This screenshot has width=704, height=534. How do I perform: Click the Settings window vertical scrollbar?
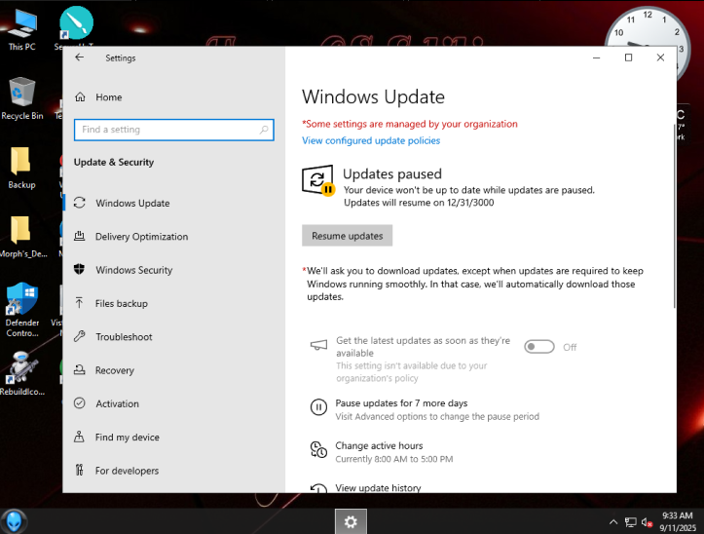click(x=674, y=215)
